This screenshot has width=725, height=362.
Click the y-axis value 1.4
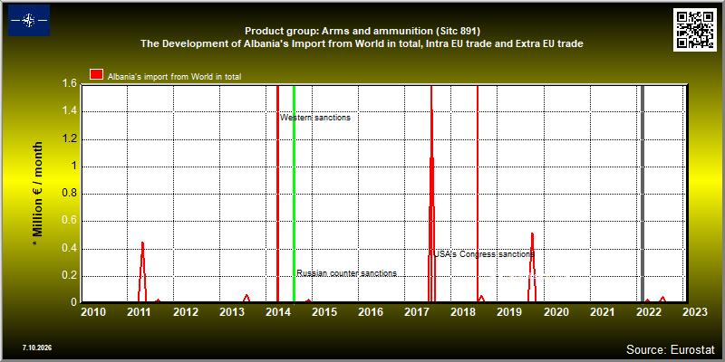coord(70,111)
